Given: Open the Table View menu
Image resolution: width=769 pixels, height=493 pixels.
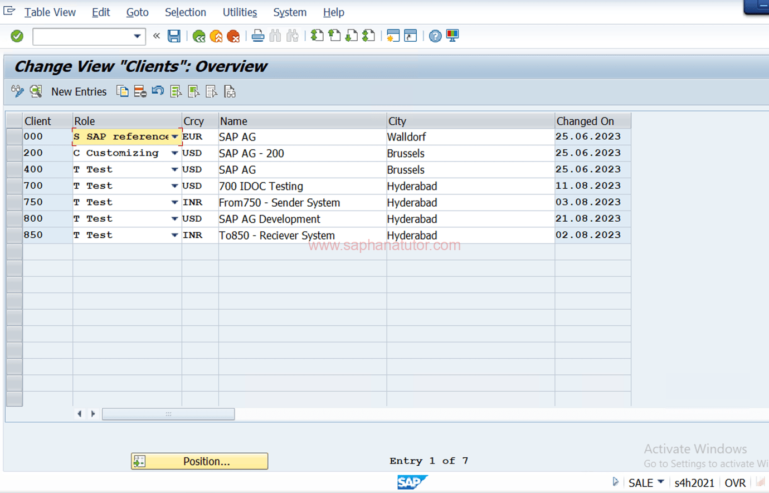Looking at the screenshot, I should (50, 12).
